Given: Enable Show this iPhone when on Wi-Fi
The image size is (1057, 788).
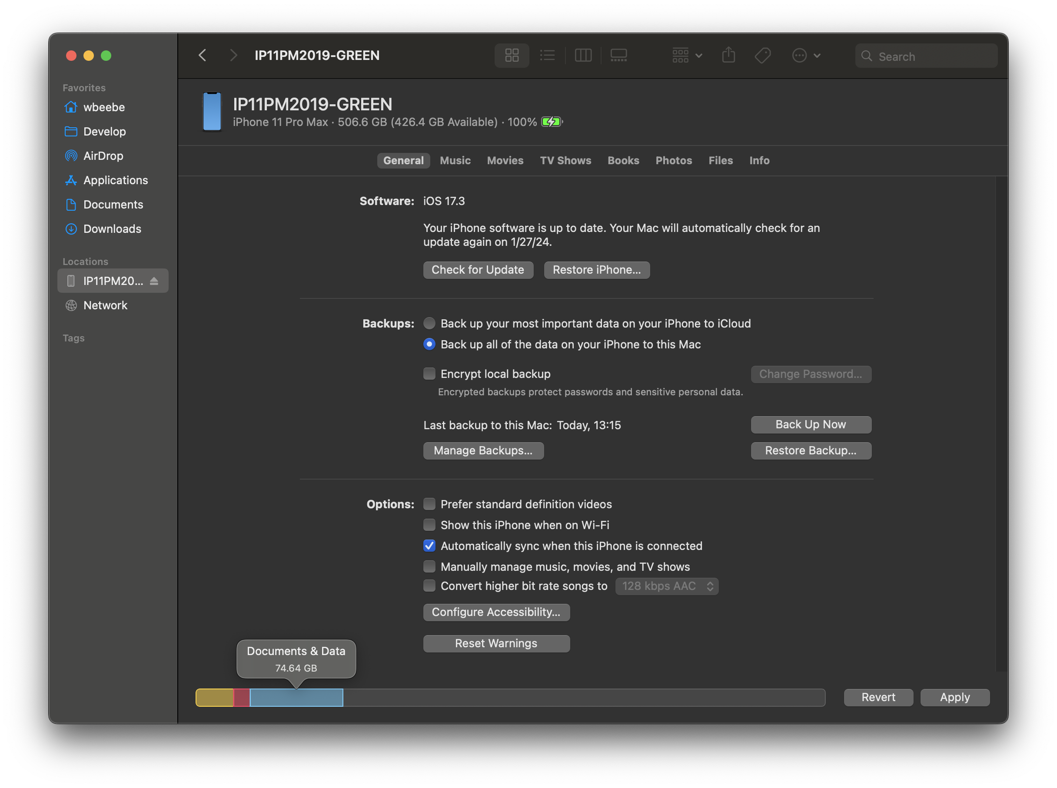Looking at the screenshot, I should [x=429, y=525].
